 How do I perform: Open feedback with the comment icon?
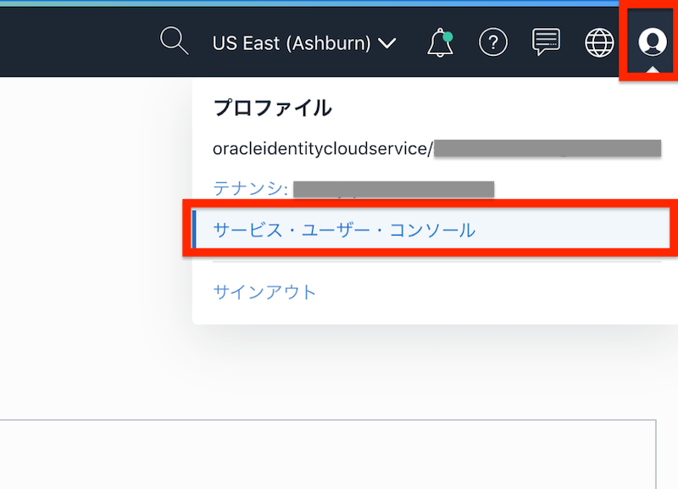coord(545,41)
